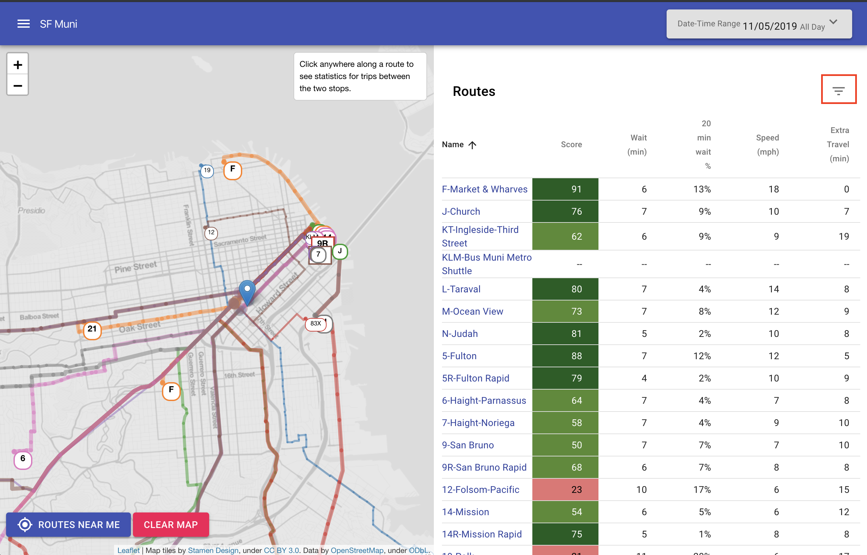Open the hamburger navigation menu

[x=23, y=24]
